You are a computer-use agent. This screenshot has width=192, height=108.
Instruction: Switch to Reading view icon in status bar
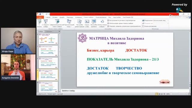tap(162, 94)
